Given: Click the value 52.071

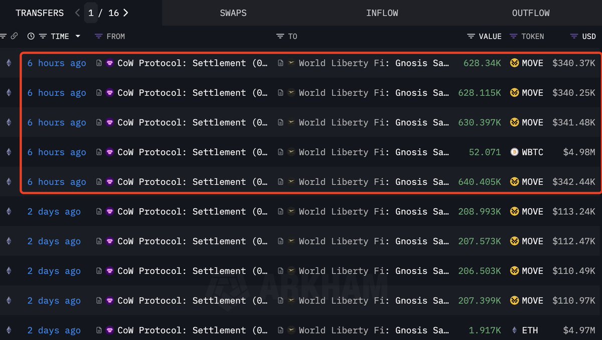Looking at the screenshot, I should (x=485, y=152).
